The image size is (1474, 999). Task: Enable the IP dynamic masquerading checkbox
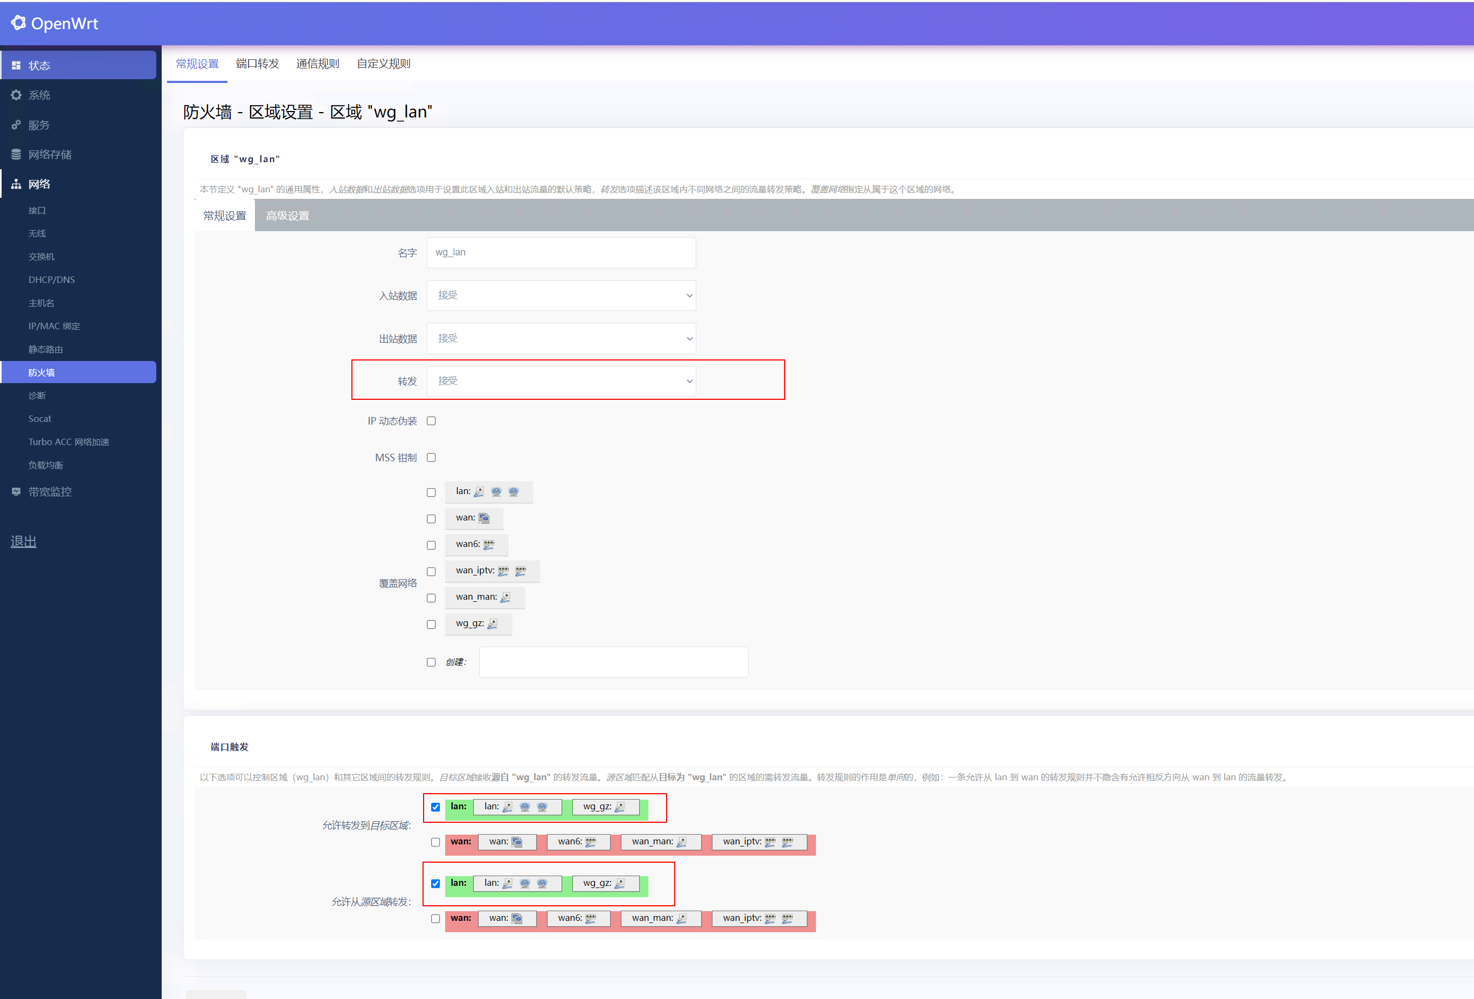(x=431, y=421)
